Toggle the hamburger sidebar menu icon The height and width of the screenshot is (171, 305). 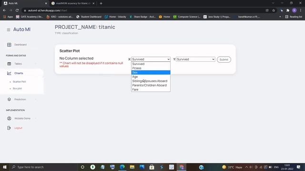pyautogui.click(x=9, y=30)
